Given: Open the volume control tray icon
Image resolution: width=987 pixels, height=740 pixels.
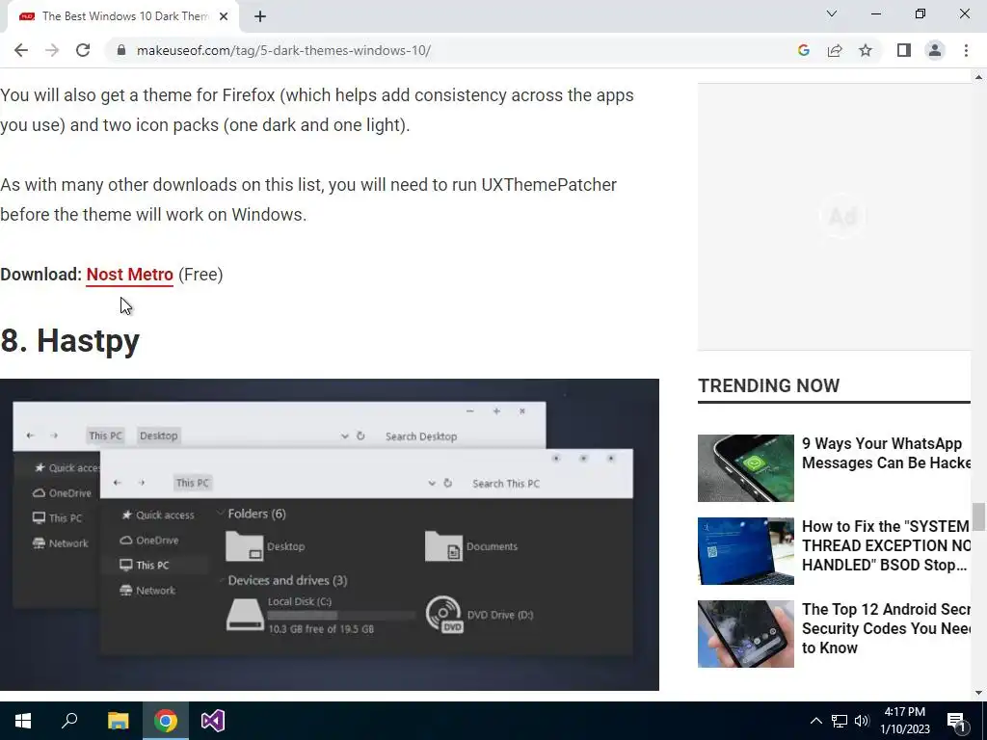Looking at the screenshot, I should point(862,721).
